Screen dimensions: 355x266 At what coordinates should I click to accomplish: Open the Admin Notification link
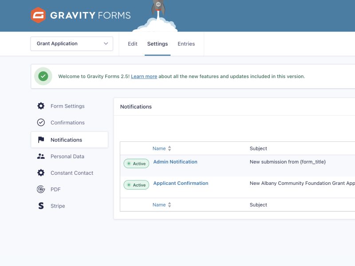click(x=175, y=162)
